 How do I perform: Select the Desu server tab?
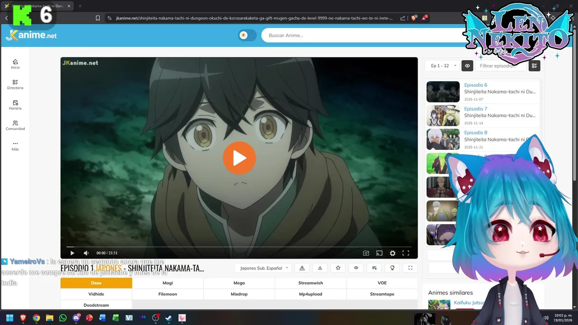coord(96,283)
